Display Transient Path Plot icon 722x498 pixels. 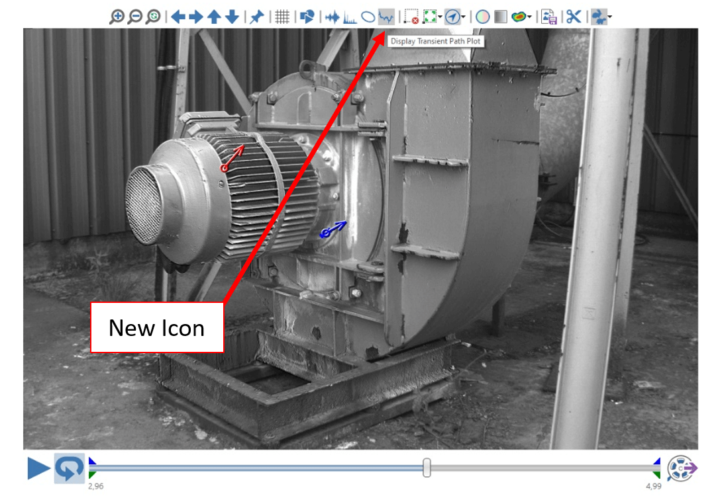coord(386,17)
